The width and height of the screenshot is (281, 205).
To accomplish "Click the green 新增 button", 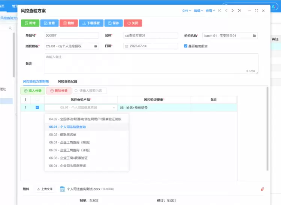I will [x=30, y=23].
